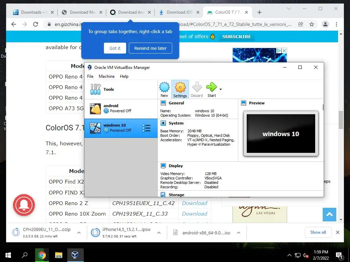Open notification center icon
Screen dimensions: 350x262
click(x=339, y=256)
